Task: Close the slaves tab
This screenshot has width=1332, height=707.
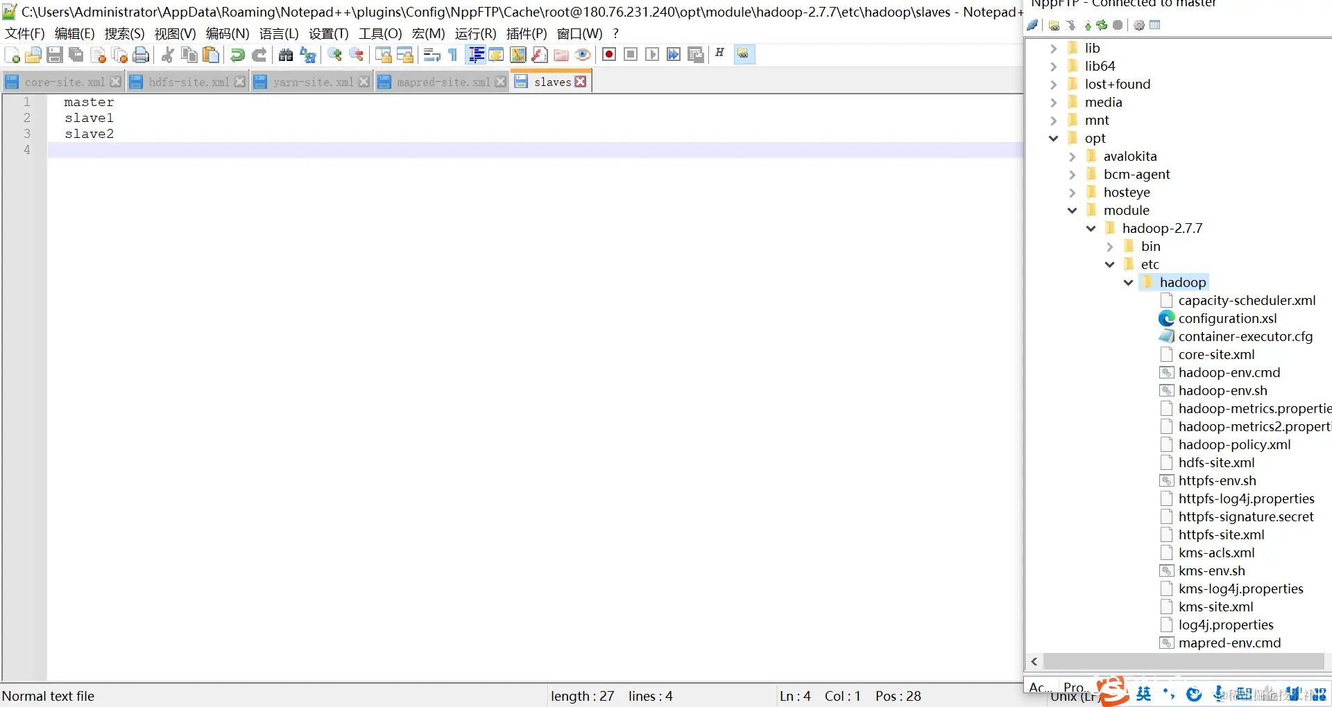Action: [581, 82]
